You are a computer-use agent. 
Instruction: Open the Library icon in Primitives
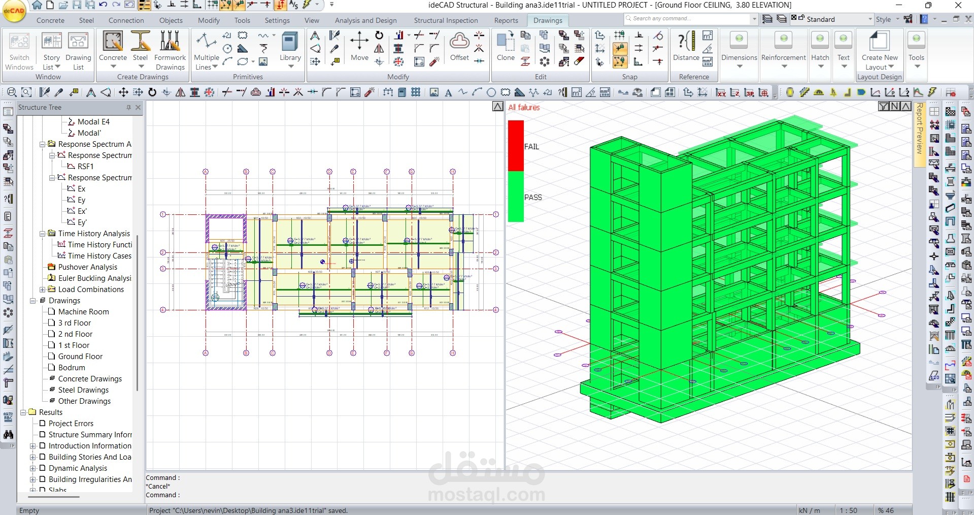pyautogui.click(x=290, y=49)
